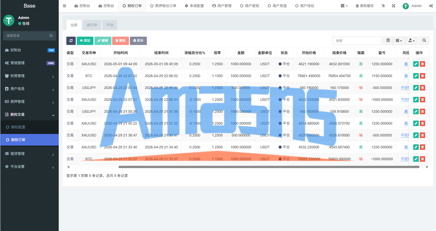Click search icon in sidebar menu search
Viewport: 436px width, 231px height.
pos(51,36)
